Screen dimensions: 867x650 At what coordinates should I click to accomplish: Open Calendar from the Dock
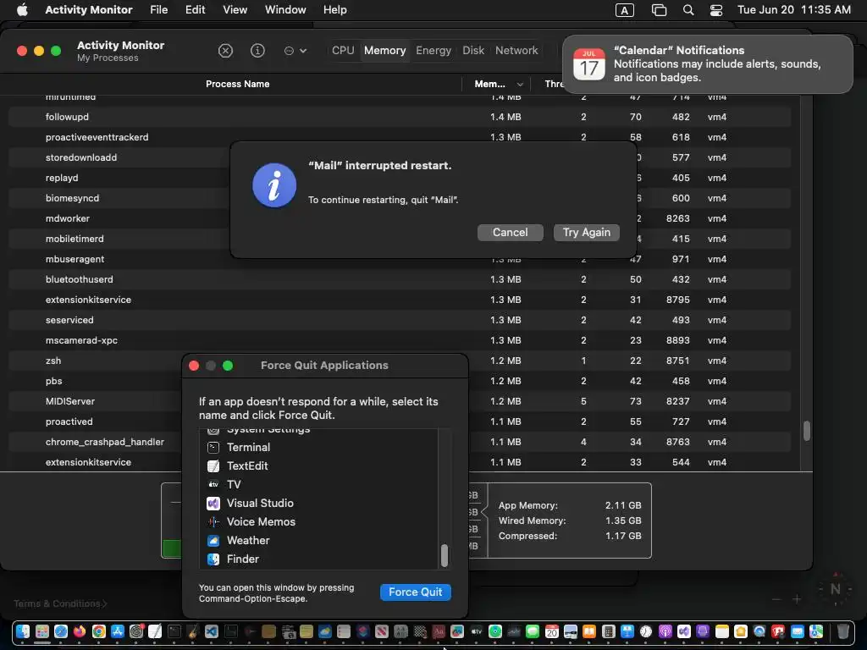tap(551, 631)
